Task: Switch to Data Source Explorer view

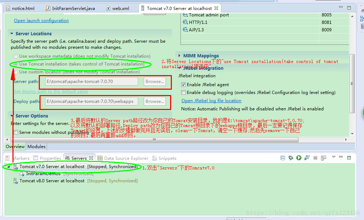Action: [x=123, y=158]
